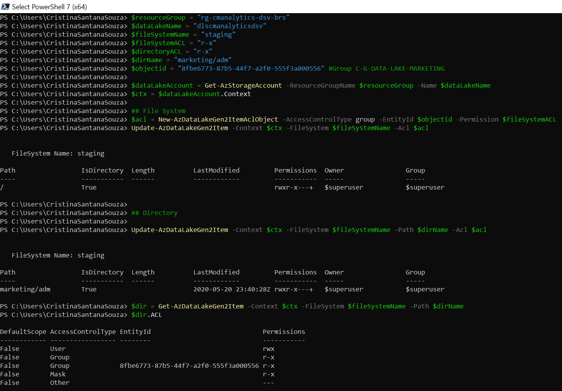Select the Mask row in ACL output
This screenshot has height=391, width=562.
[x=58, y=374]
